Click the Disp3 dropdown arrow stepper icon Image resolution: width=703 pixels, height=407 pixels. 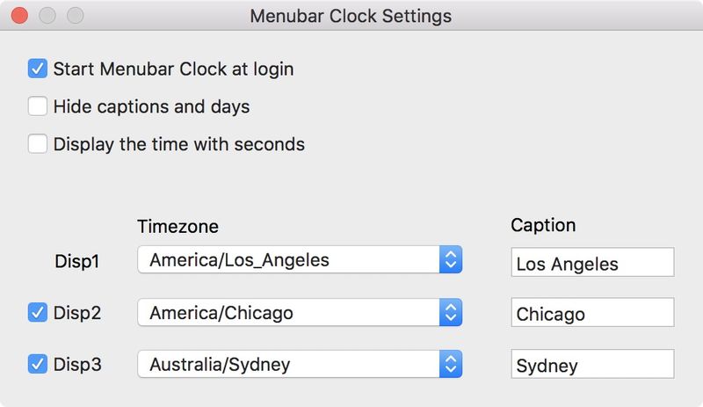(451, 364)
